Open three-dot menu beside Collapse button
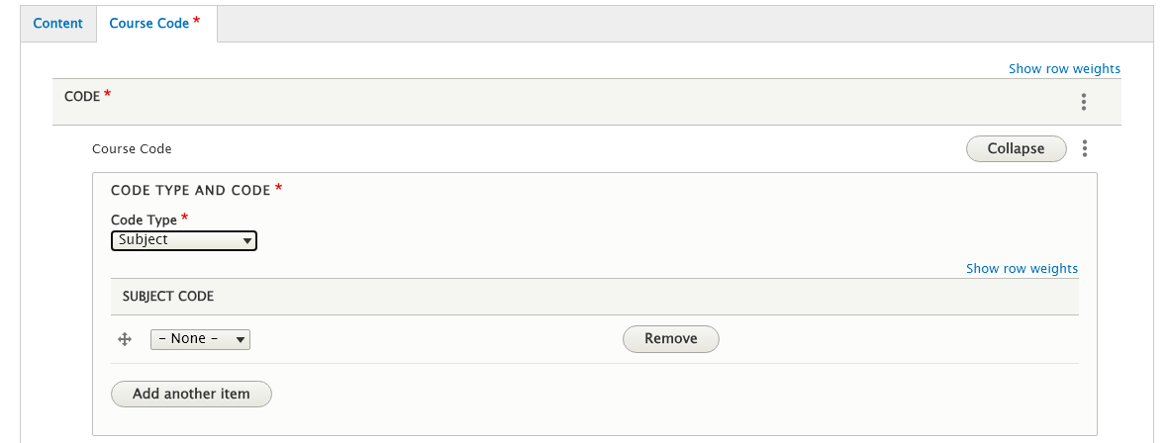Screen dimensions: 1169x443 tap(1085, 148)
